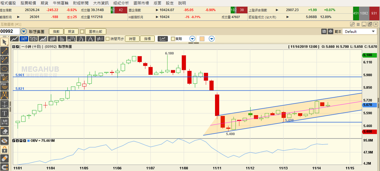Select the eraser tool
380x171 pixels.
point(4,131)
